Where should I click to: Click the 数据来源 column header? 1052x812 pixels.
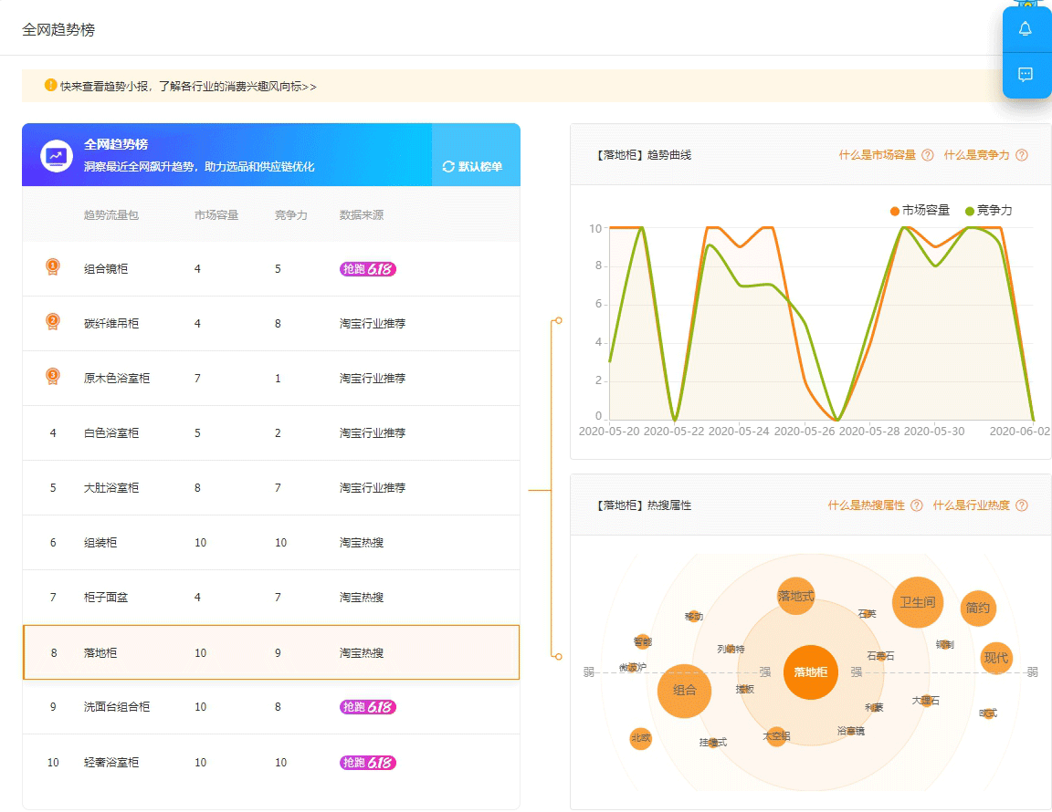(x=362, y=215)
